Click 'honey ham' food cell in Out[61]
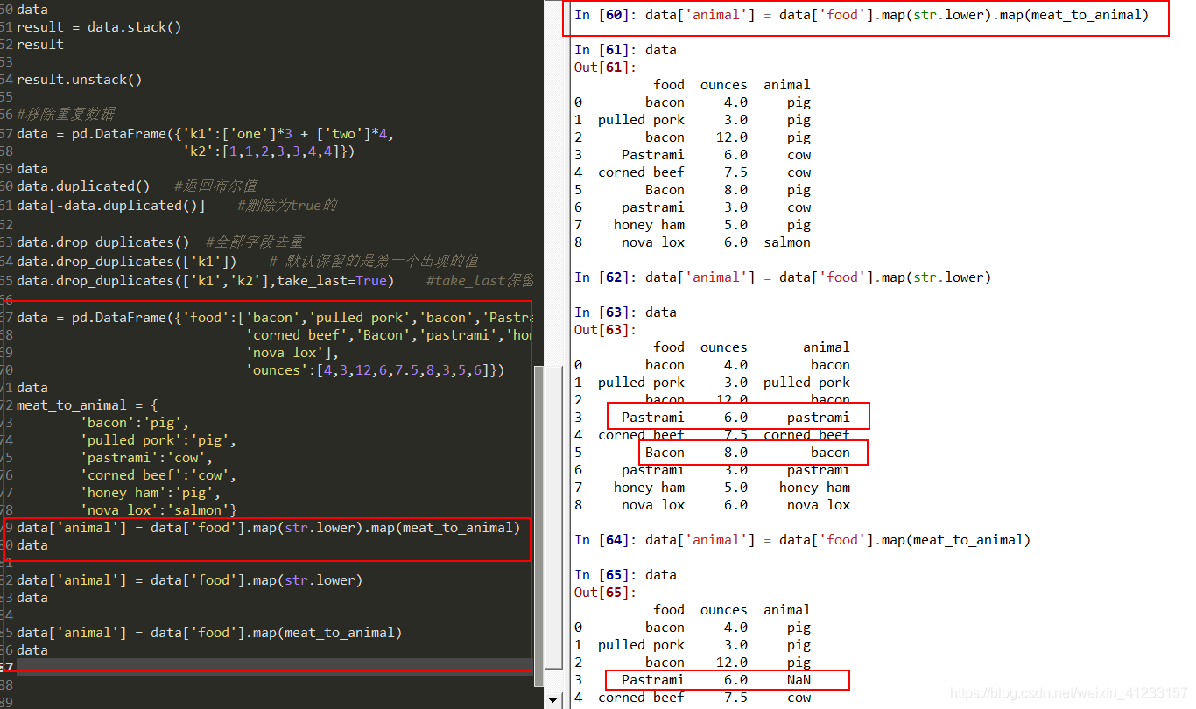Screen dimensions: 1196x709 [x=649, y=224]
